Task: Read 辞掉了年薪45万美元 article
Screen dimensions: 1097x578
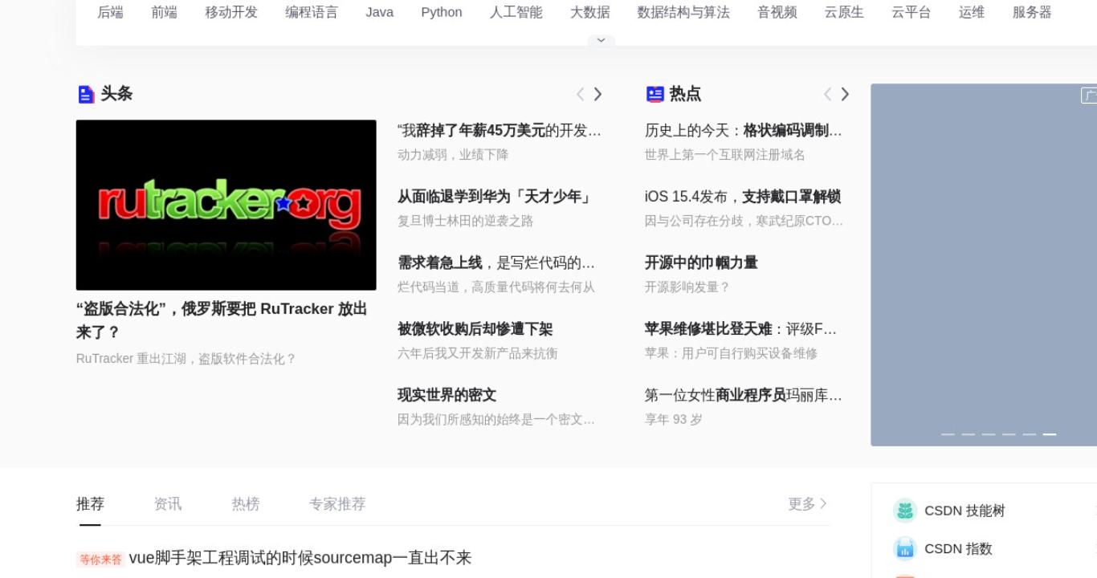Action: [499, 130]
